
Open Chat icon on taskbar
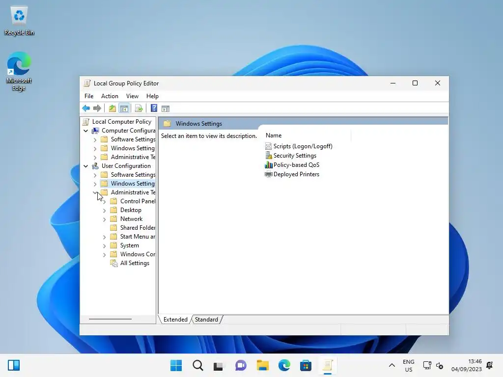coord(241,365)
